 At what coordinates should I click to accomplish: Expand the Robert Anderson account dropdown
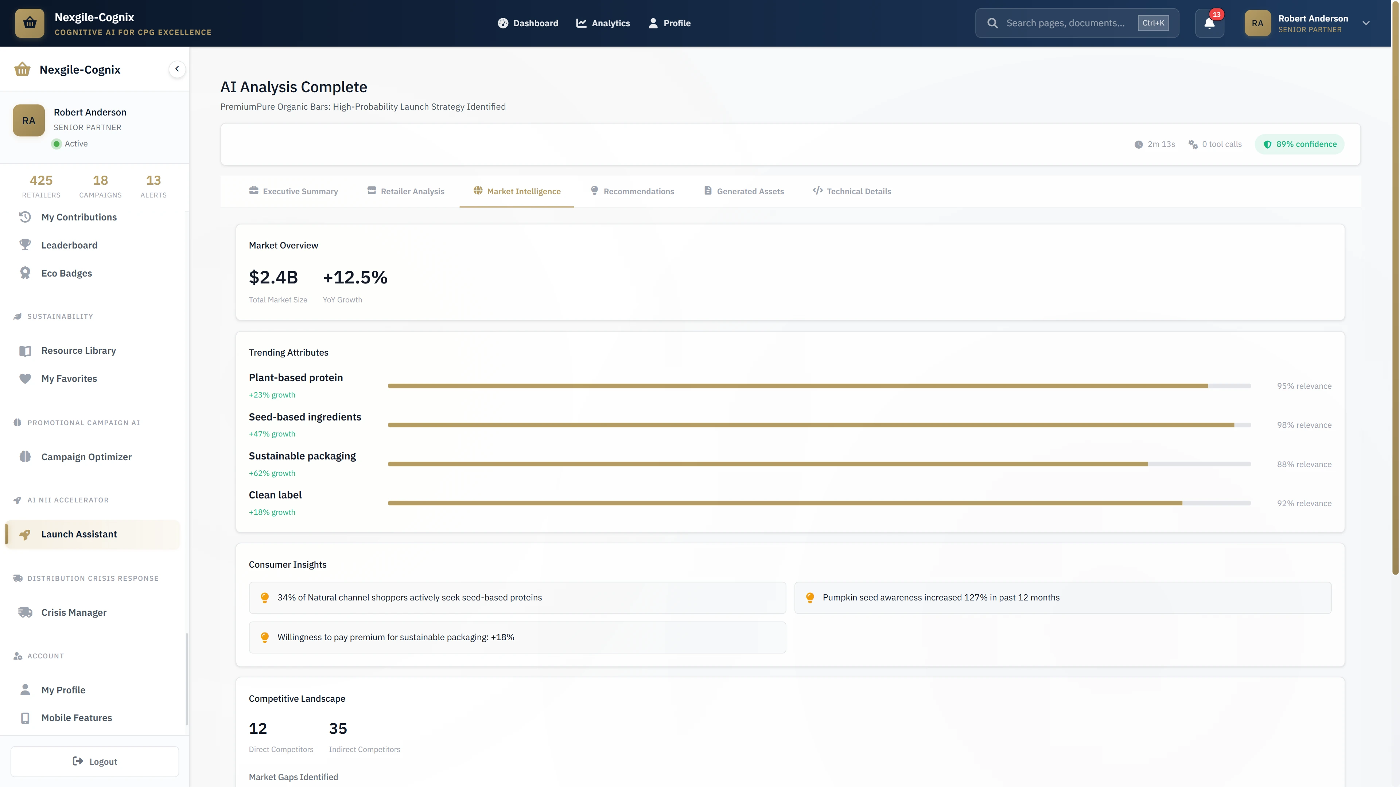1366,23
